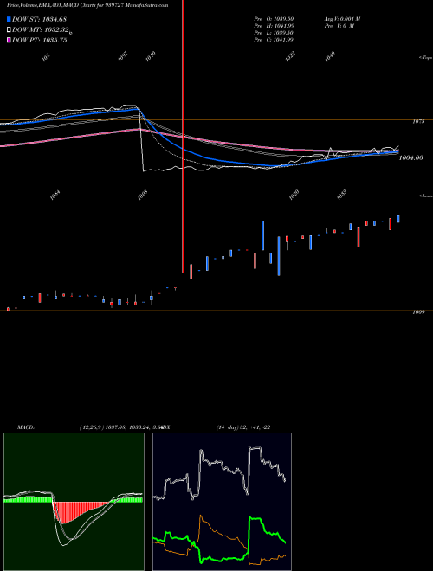Click the 1034 lows label

pyautogui.click(x=55, y=196)
